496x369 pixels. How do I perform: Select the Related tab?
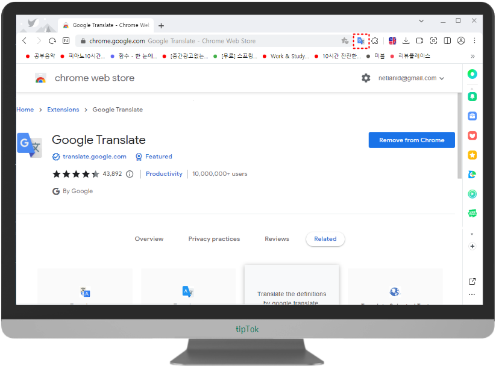point(325,239)
